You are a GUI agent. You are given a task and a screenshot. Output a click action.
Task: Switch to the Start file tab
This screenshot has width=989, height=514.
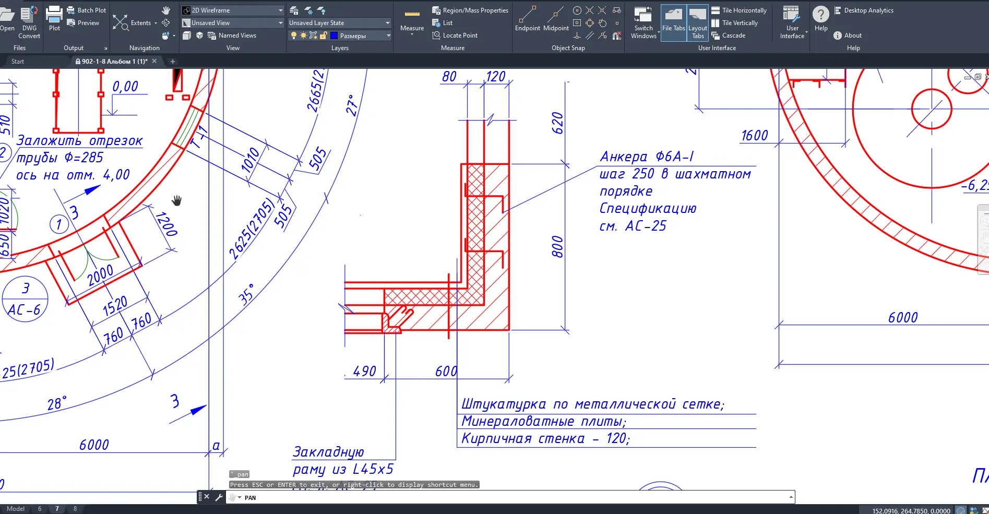pos(18,62)
